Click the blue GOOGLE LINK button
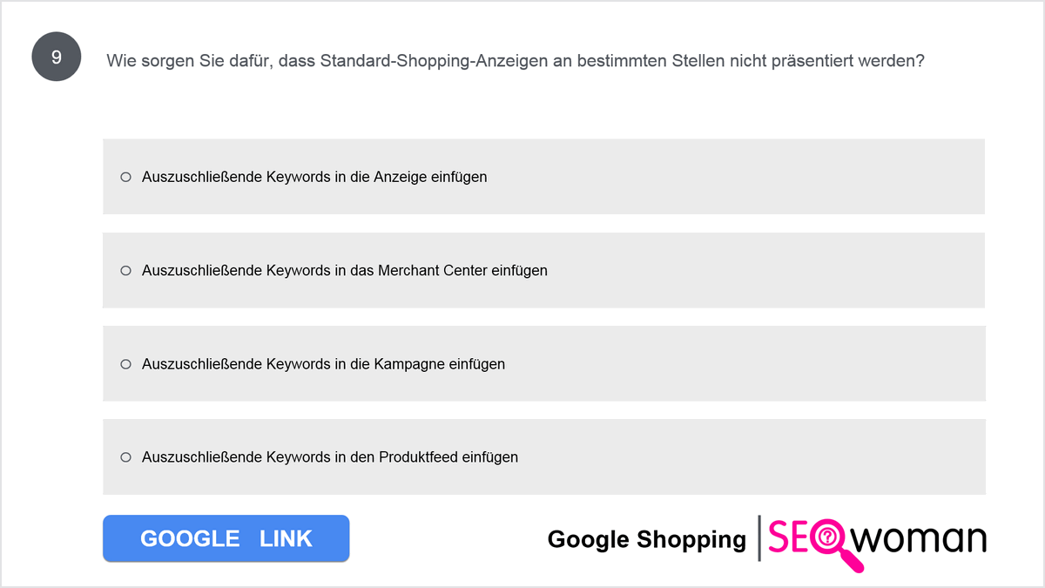1045x588 pixels. tap(226, 538)
